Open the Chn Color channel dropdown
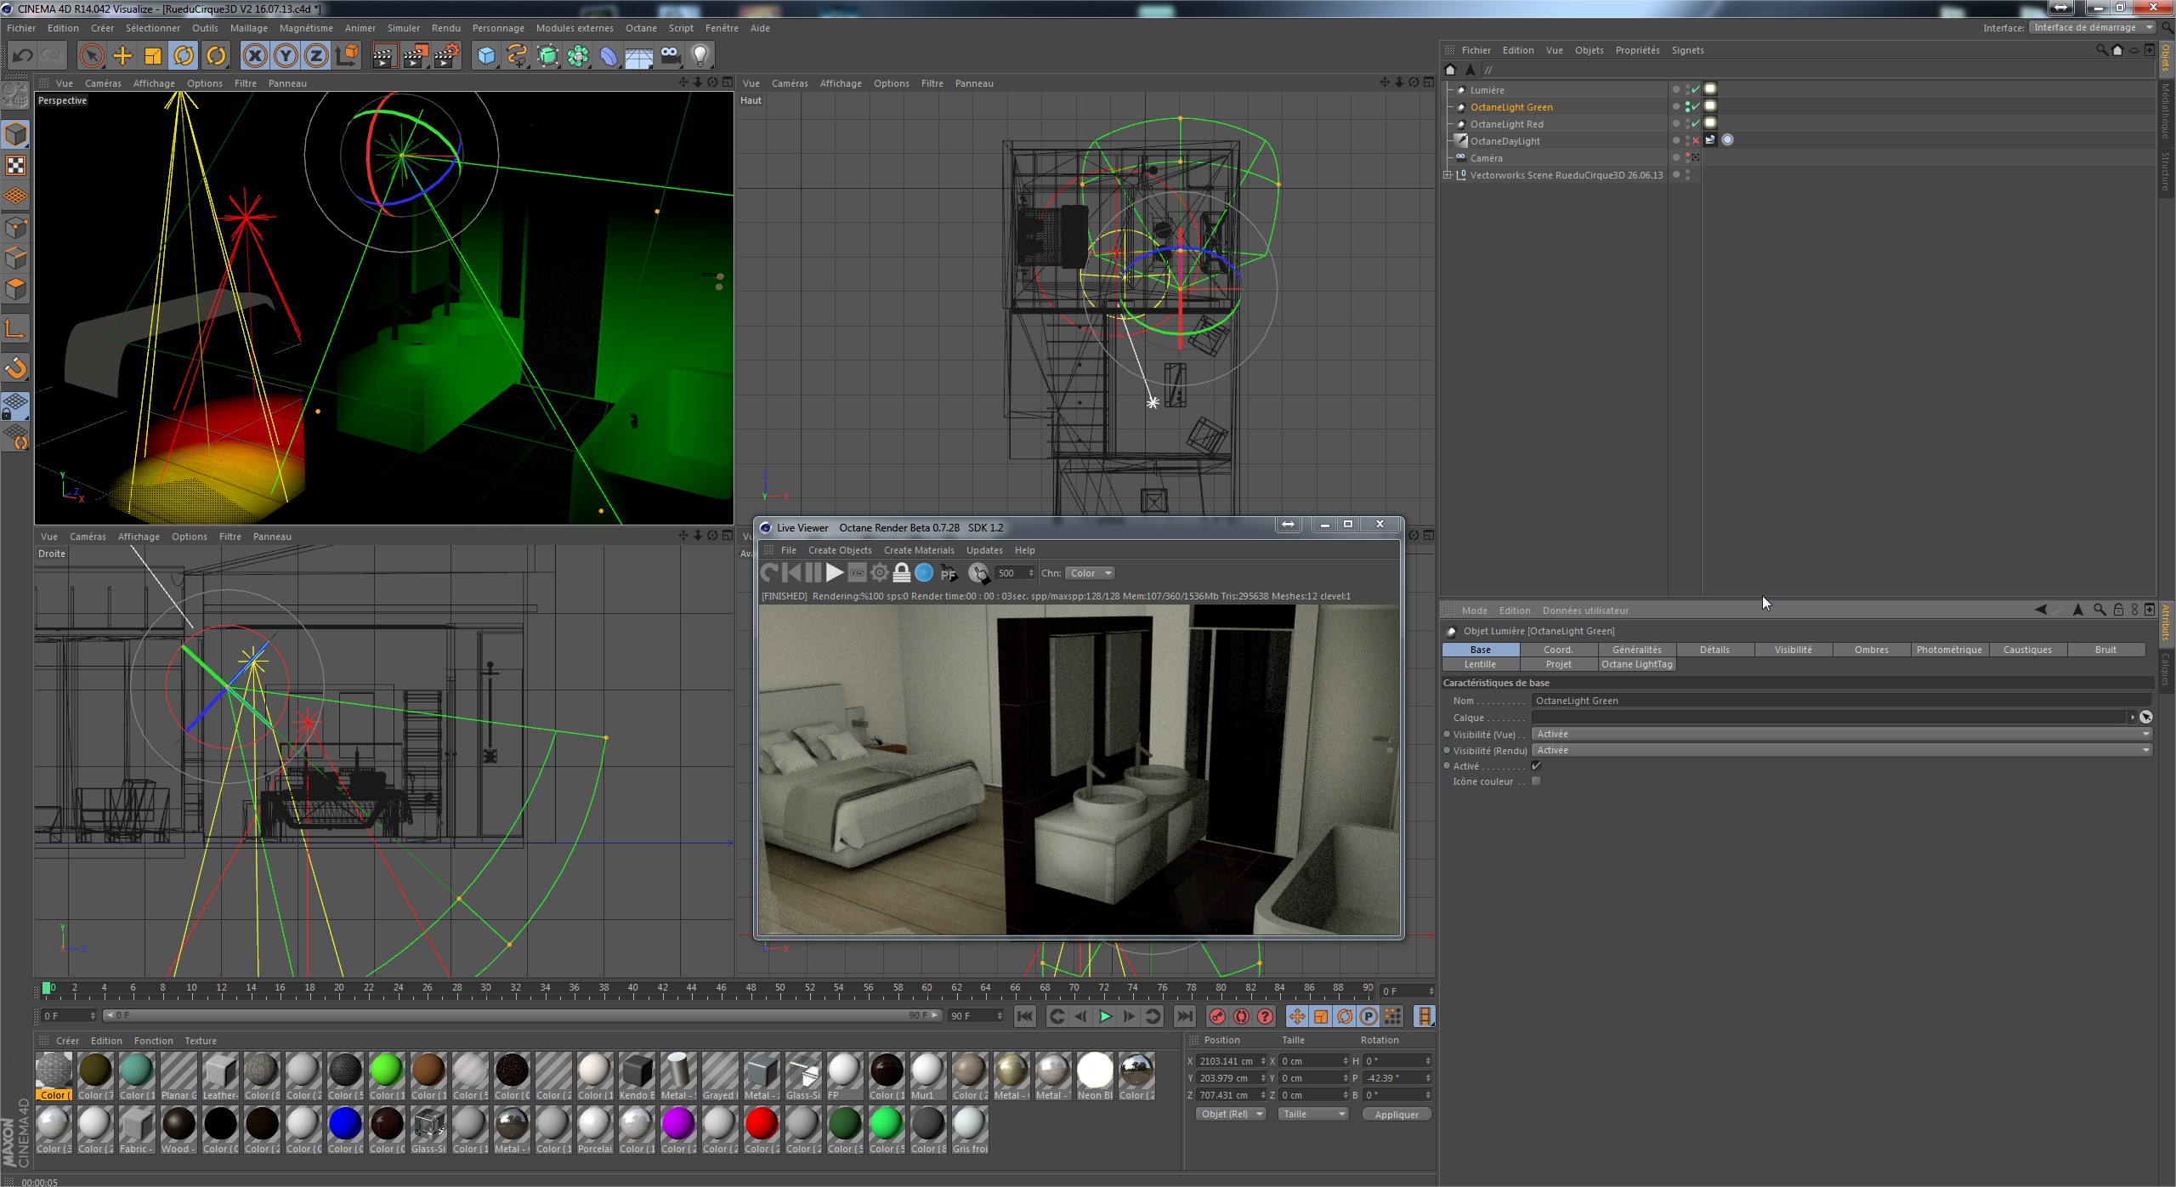 pyautogui.click(x=1089, y=573)
